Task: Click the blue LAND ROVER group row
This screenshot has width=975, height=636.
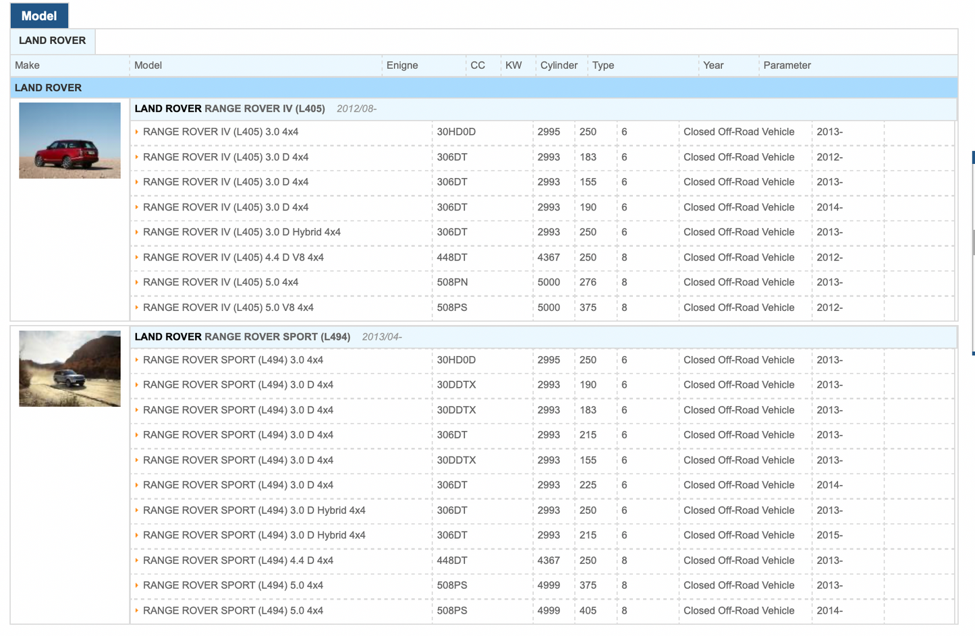Action: pos(483,88)
